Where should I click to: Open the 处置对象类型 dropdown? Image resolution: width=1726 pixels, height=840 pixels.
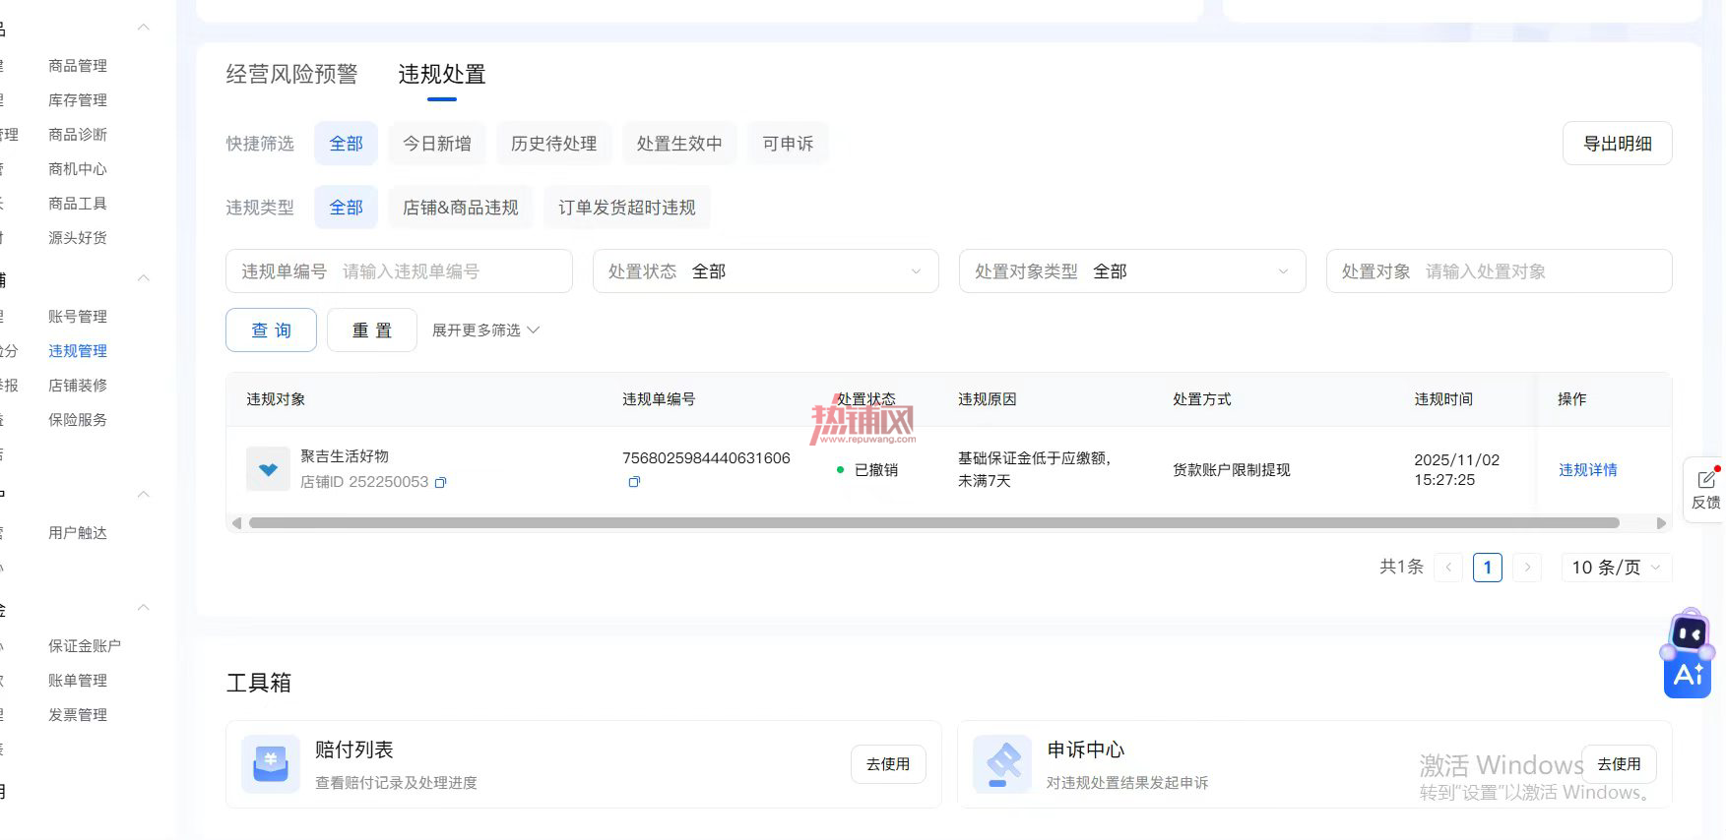pyautogui.click(x=1132, y=271)
